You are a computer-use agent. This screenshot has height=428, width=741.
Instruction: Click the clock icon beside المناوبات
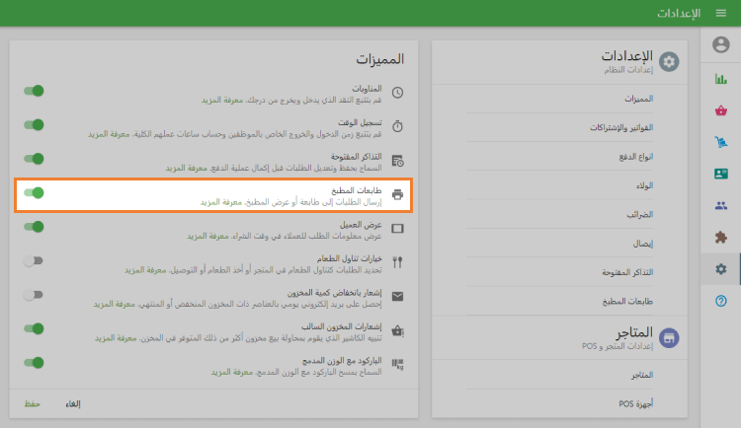tap(397, 93)
